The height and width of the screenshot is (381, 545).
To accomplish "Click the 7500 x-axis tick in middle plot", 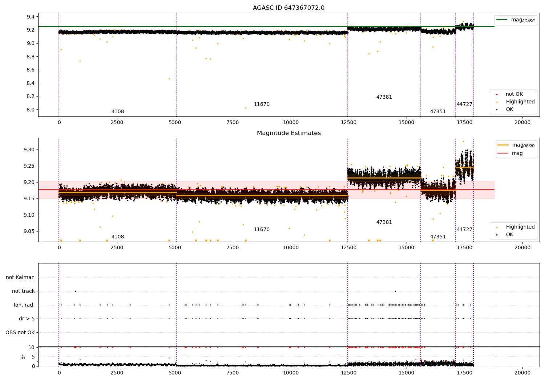I will point(233,247).
